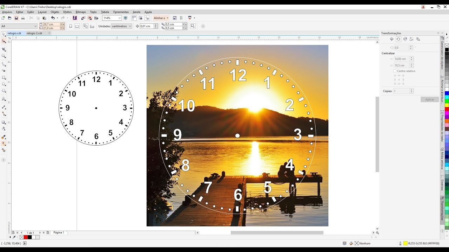Click the rotation angle input field
Screen dimensions: 449x252
tap(401, 48)
